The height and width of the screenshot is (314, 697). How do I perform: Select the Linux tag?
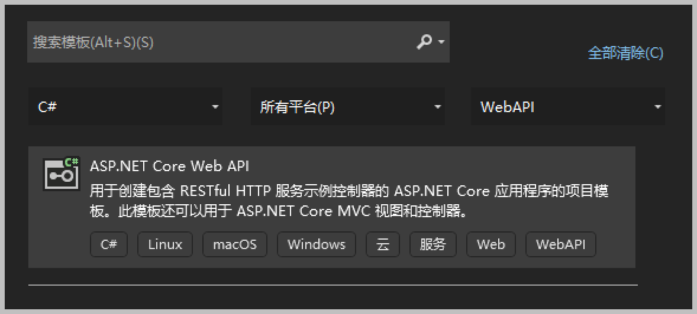tap(165, 244)
